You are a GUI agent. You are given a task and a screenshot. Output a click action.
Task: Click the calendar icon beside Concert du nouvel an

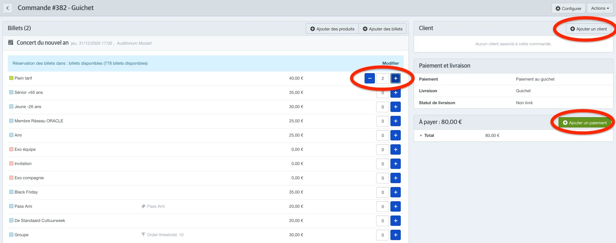tap(11, 43)
